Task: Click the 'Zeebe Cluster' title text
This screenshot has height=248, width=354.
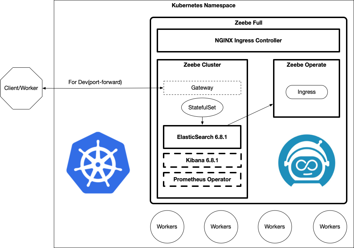Action: click(x=202, y=65)
